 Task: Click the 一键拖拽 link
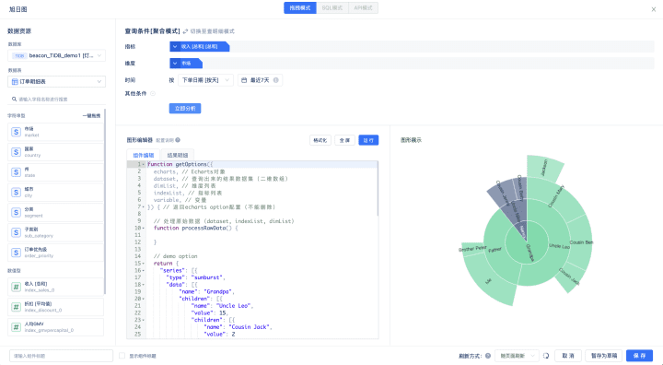91,115
